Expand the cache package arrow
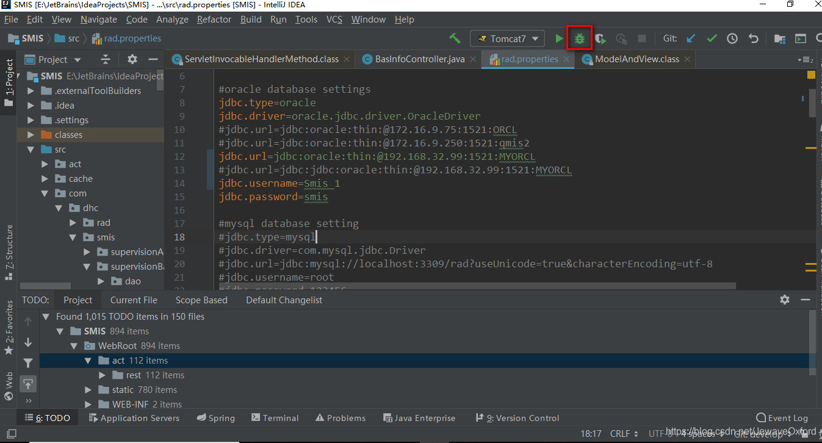The image size is (822, 443). coord(45,179)
